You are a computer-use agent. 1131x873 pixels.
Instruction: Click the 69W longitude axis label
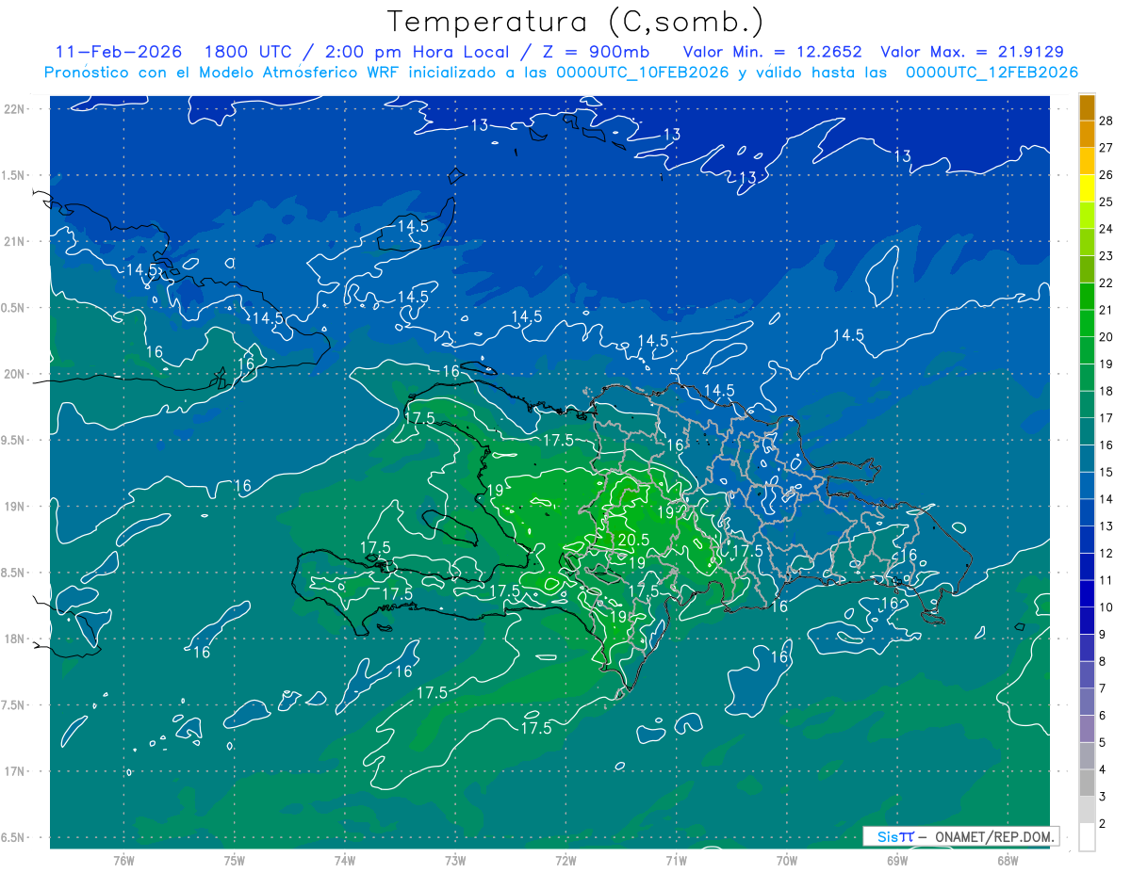[x=897, y=861]
